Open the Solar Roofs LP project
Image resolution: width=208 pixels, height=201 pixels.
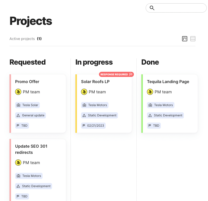tap(104, 104)
